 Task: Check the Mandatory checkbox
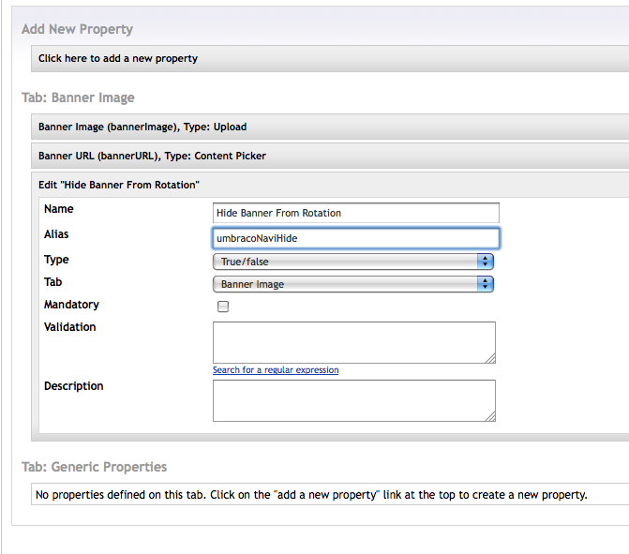tap(223, 307)
